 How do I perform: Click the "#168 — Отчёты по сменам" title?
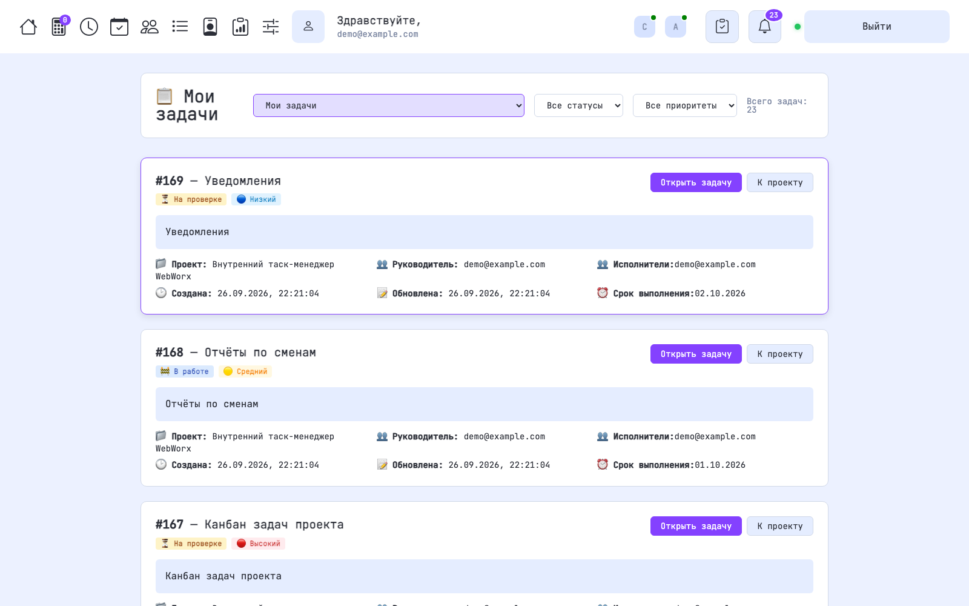click(x=236, y=352)
